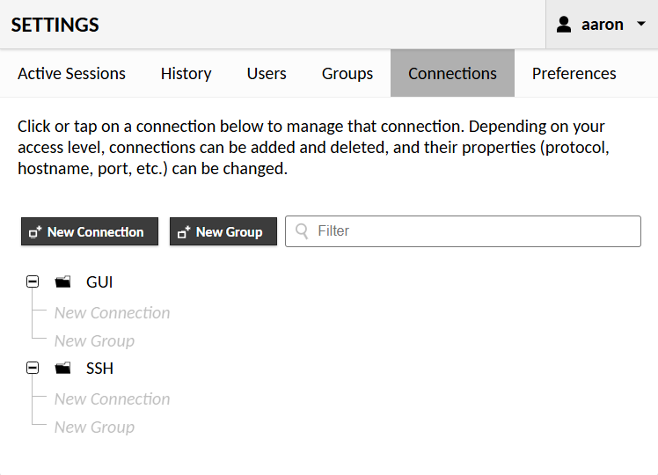Select the Groups tab
Screen dimensions: 658x475
(347, 74)
